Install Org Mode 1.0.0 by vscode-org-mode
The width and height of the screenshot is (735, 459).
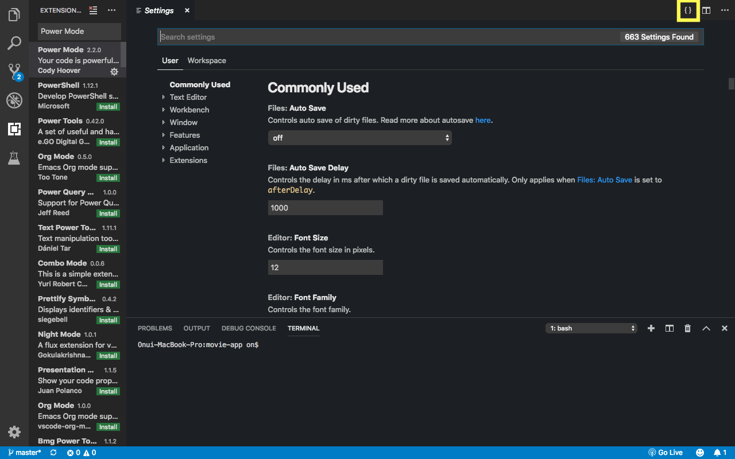tap(108, 427)
